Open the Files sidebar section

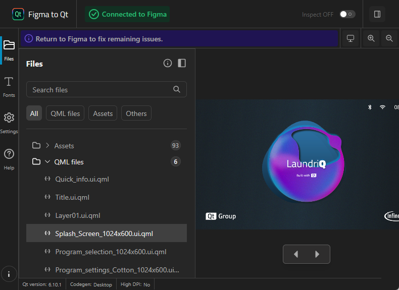[9, 50]
